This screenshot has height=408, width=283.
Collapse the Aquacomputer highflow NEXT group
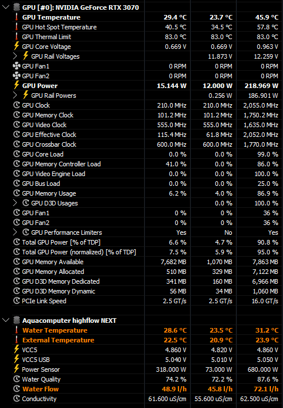click(5, 321)
